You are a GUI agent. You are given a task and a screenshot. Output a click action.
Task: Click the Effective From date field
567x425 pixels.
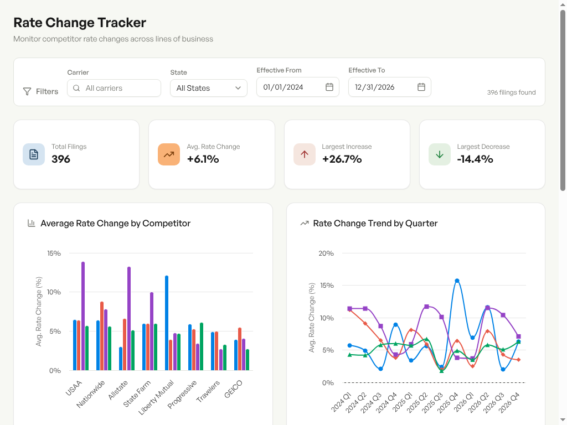pos(297,87)
